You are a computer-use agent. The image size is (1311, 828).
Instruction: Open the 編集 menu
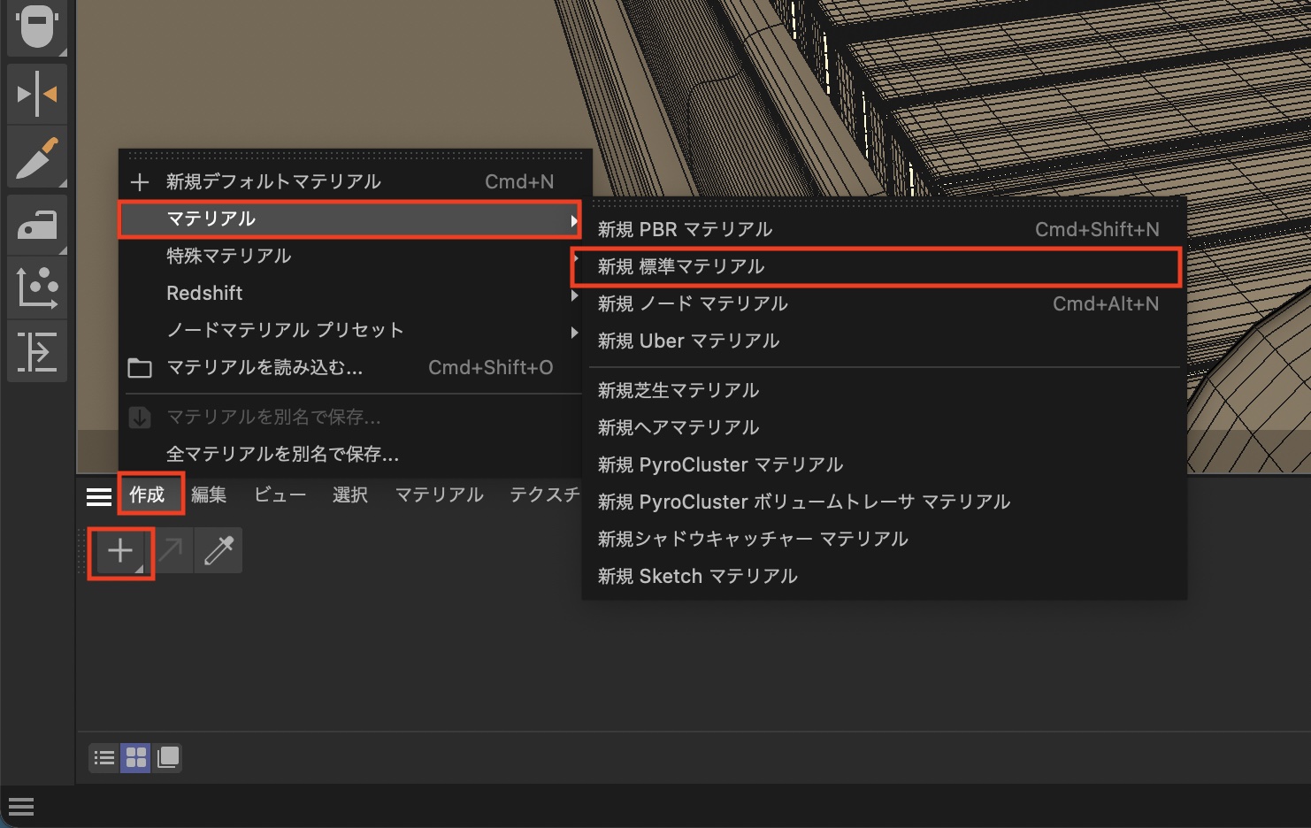click(x=209, y=495)
